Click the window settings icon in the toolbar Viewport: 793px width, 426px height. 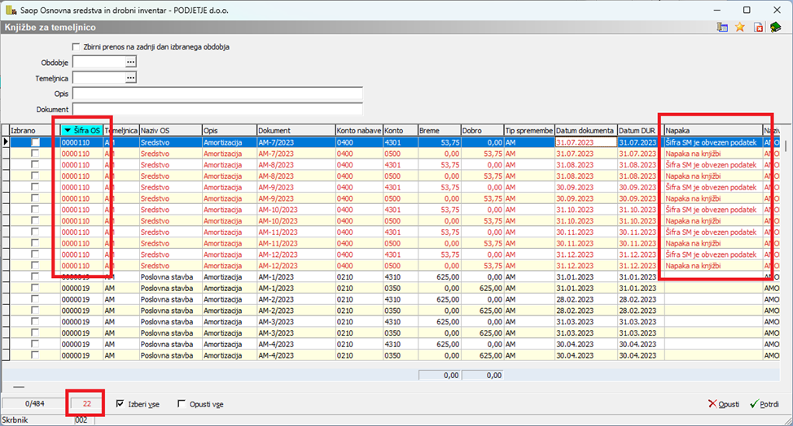pyautogui.click(x=721, y=27)
